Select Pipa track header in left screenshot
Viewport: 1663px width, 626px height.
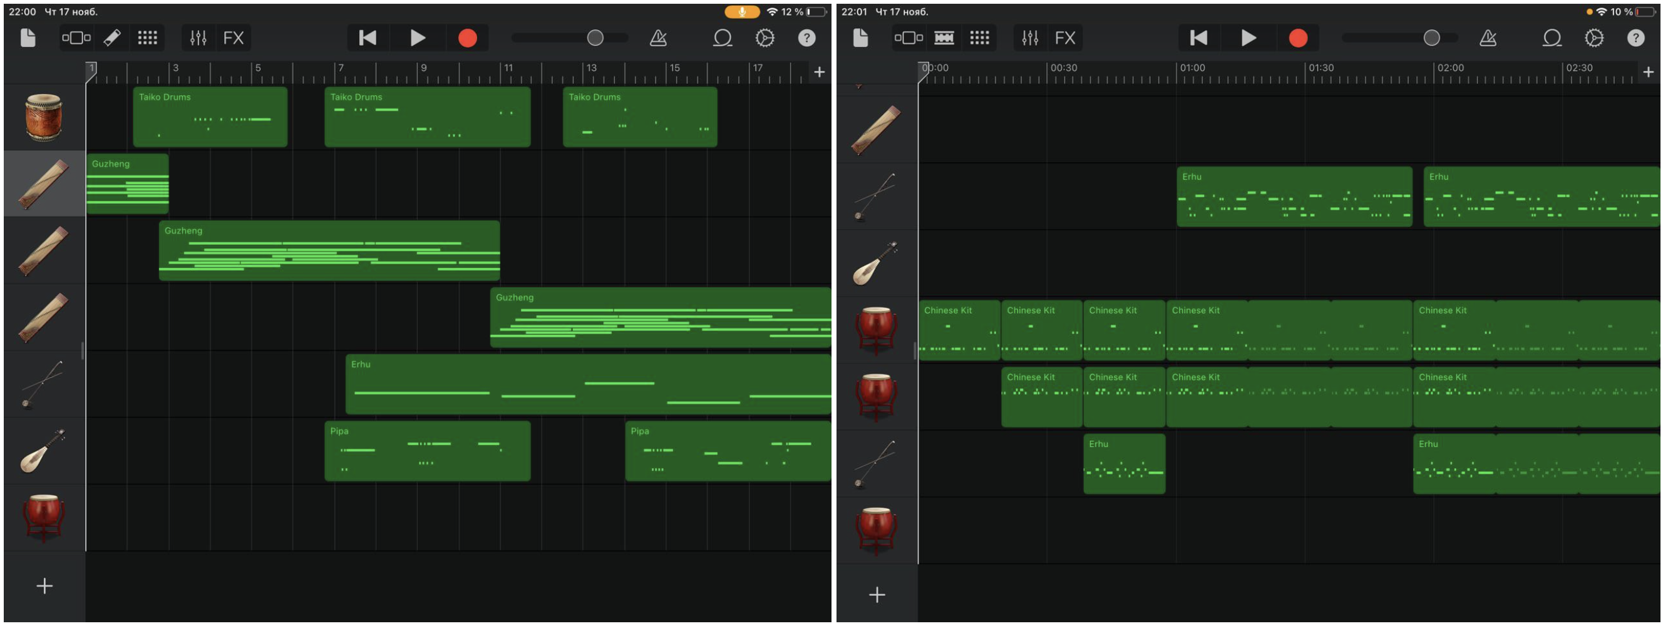click(44, 451)
